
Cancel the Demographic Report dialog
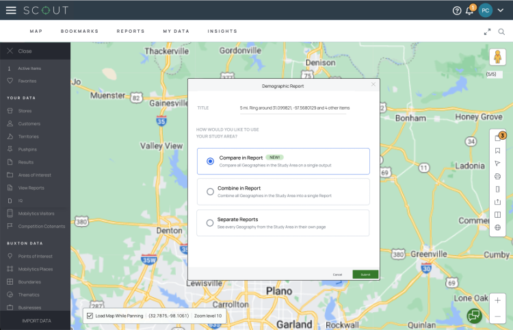tap(337, 275)
